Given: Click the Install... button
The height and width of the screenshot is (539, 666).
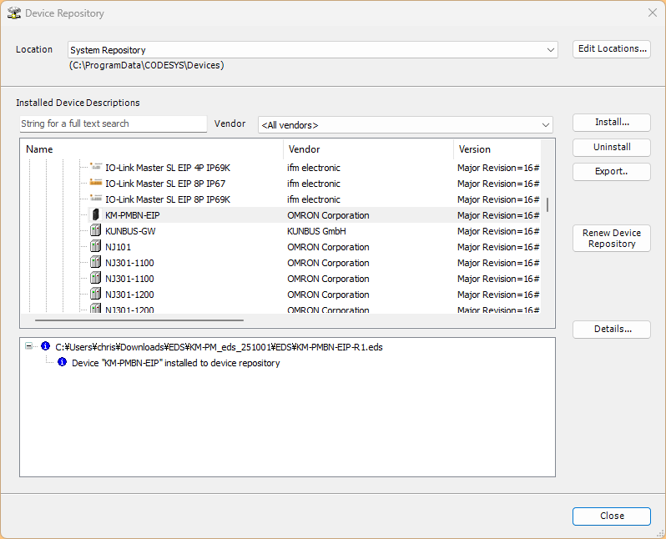Looking at the screenshot, I should pos(611,122).
